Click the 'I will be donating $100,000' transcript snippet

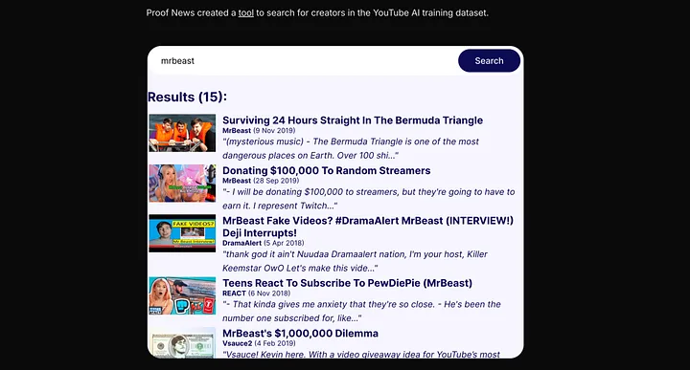coord(368,199)
